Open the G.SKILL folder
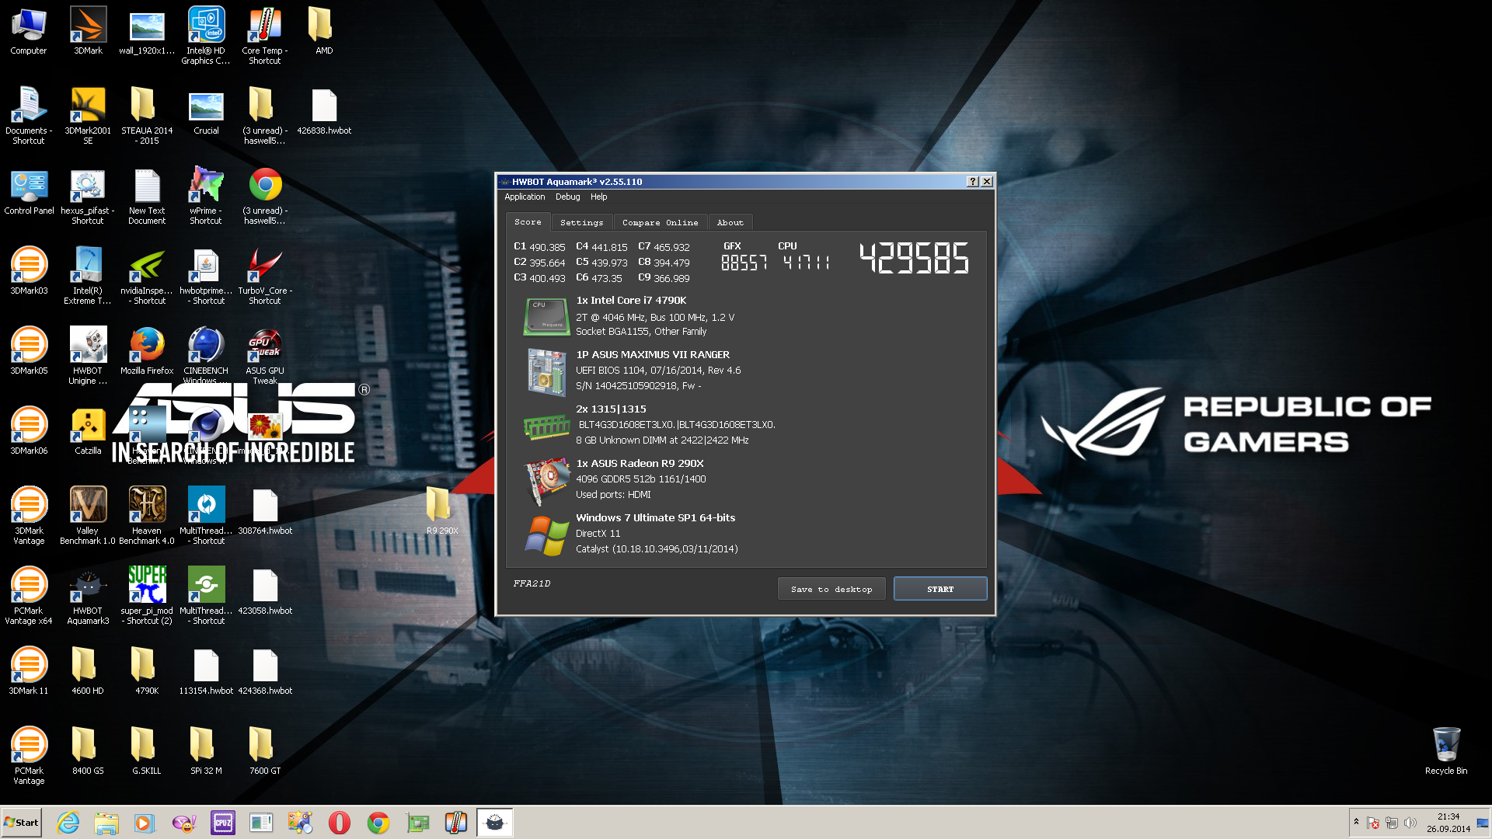Image resolution: width=1492 pixels, height=839 pixels. pyautogui.click(x=147, y=751)
